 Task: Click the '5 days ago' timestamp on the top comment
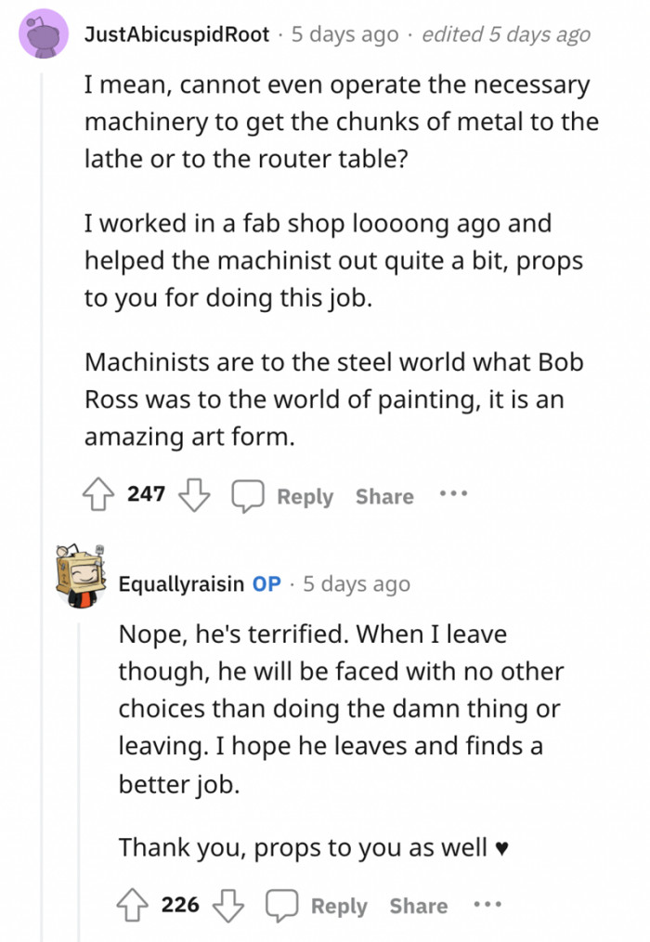(x=343, y=33)
